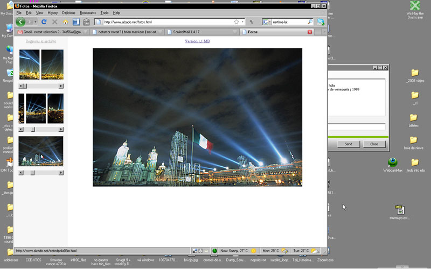Go to the Home page icon
The width and height of the screenshot is (431, 269).
(x=65, y=22)
